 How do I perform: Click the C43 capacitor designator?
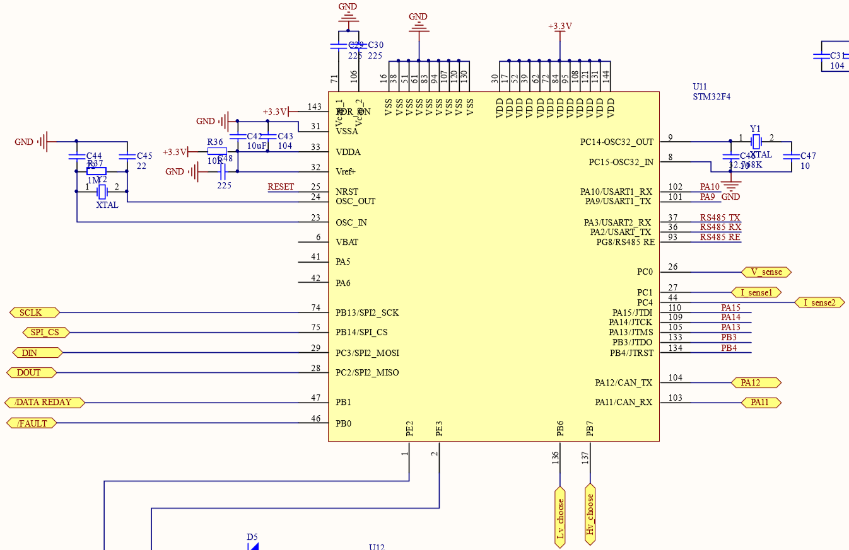point(285,137)
